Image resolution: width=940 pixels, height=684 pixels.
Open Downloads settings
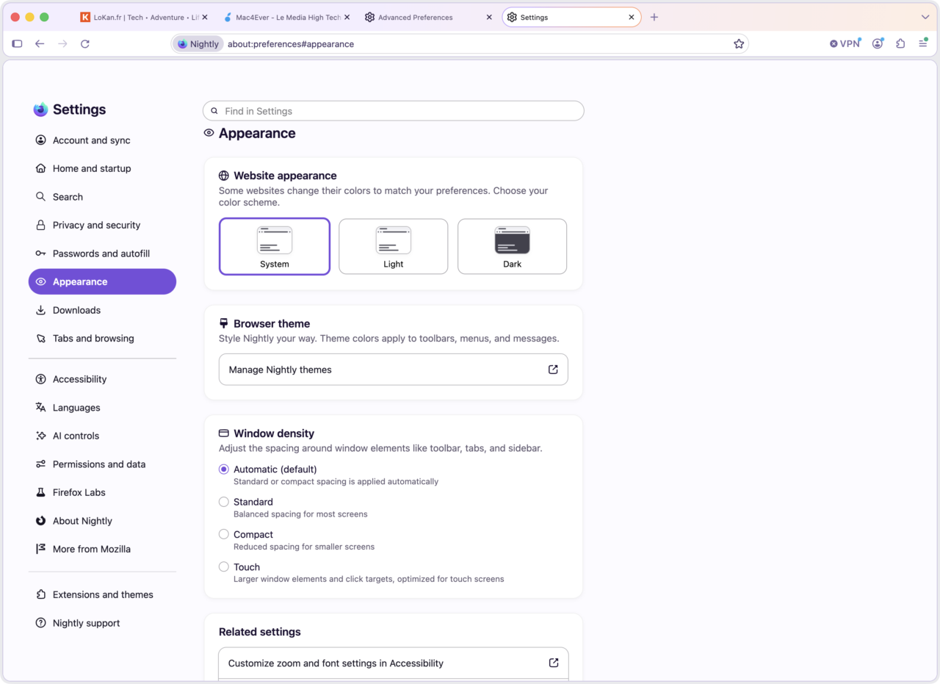tap(102, 310)
